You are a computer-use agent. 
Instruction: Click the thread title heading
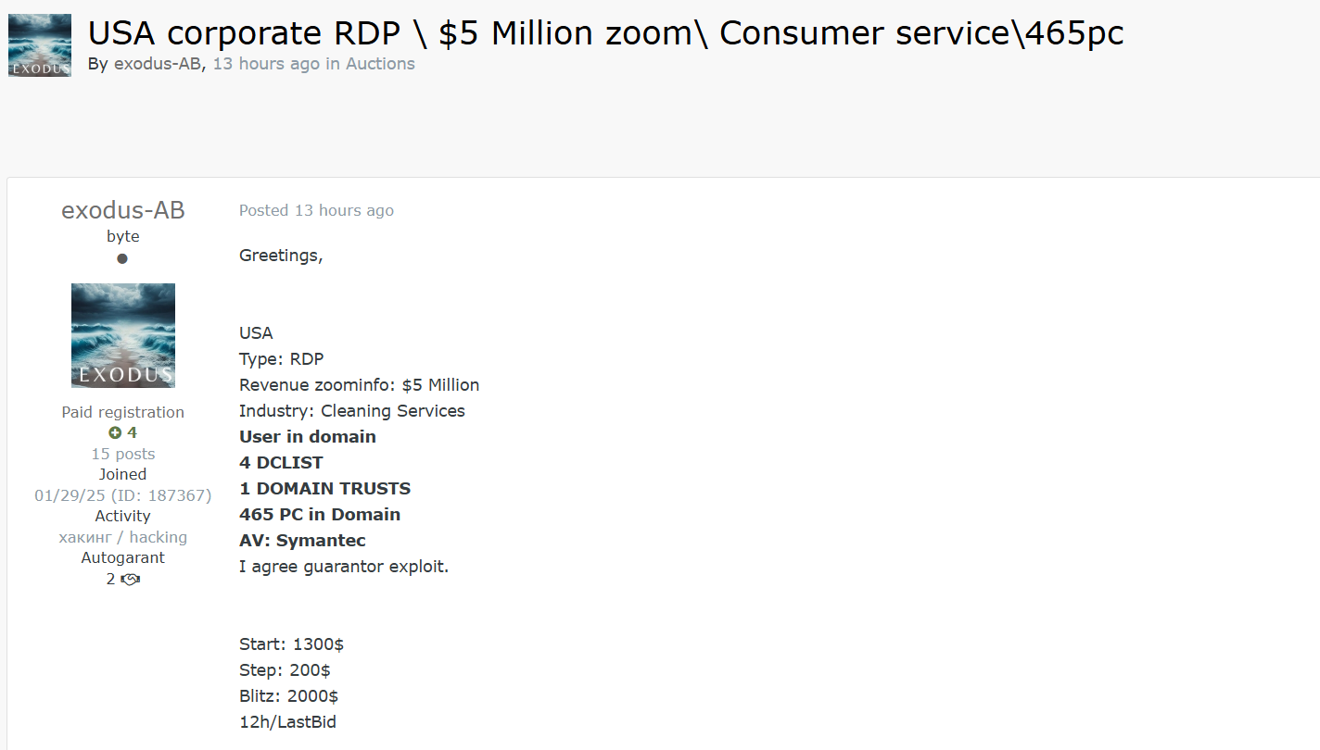(x=605, y=33)
